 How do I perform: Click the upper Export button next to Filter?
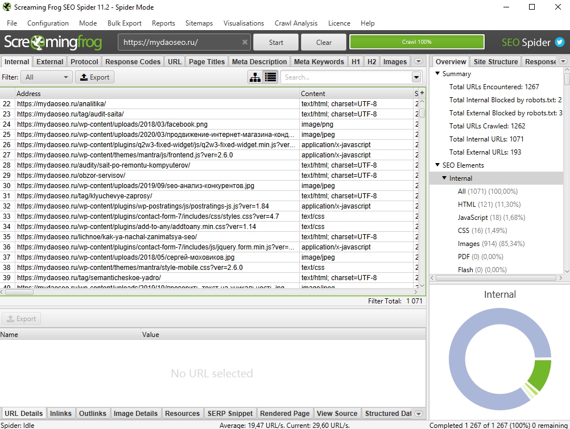tap(94, 77)
